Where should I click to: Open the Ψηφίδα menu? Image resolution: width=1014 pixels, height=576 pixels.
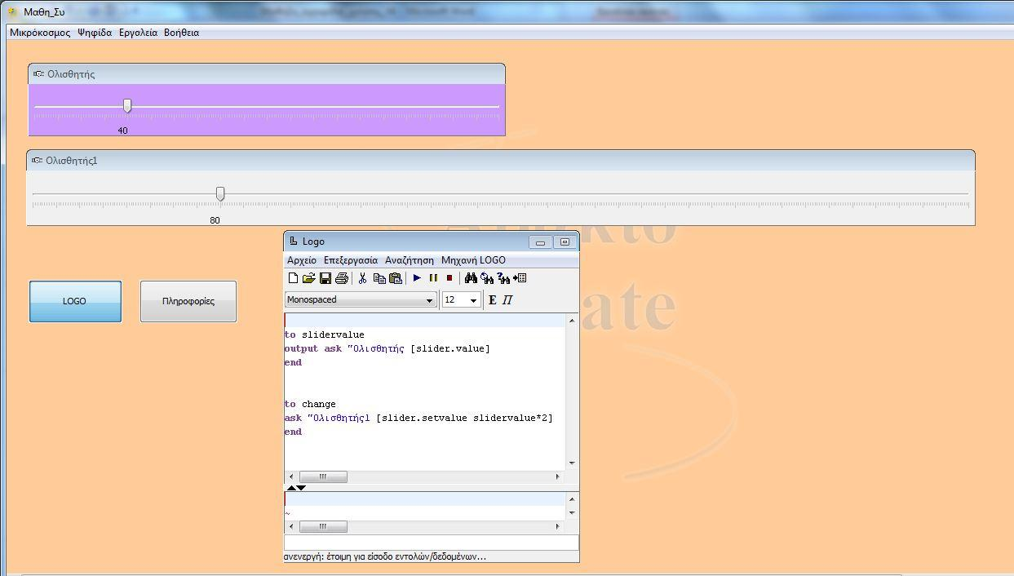coord(95,33)
